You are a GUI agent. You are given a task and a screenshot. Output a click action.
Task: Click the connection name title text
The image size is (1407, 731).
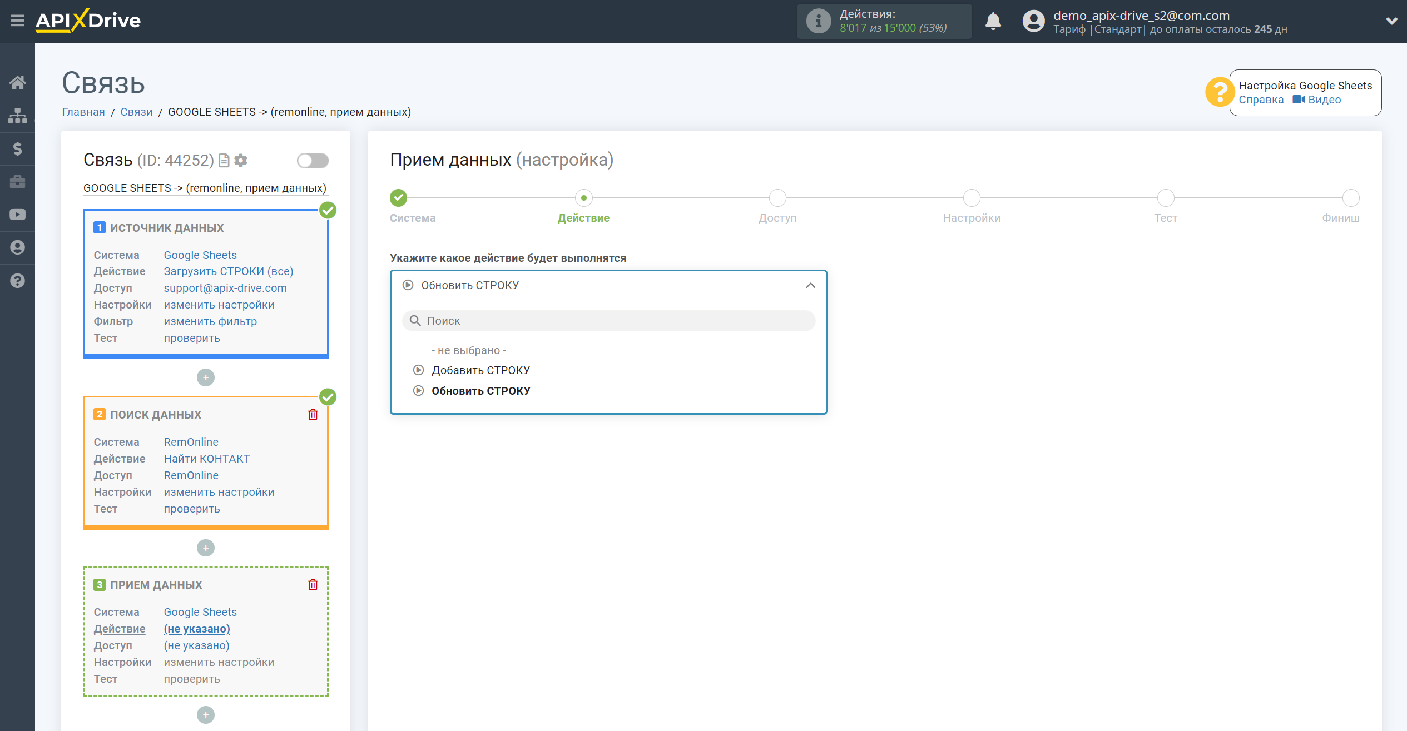[x=205, y=188]
